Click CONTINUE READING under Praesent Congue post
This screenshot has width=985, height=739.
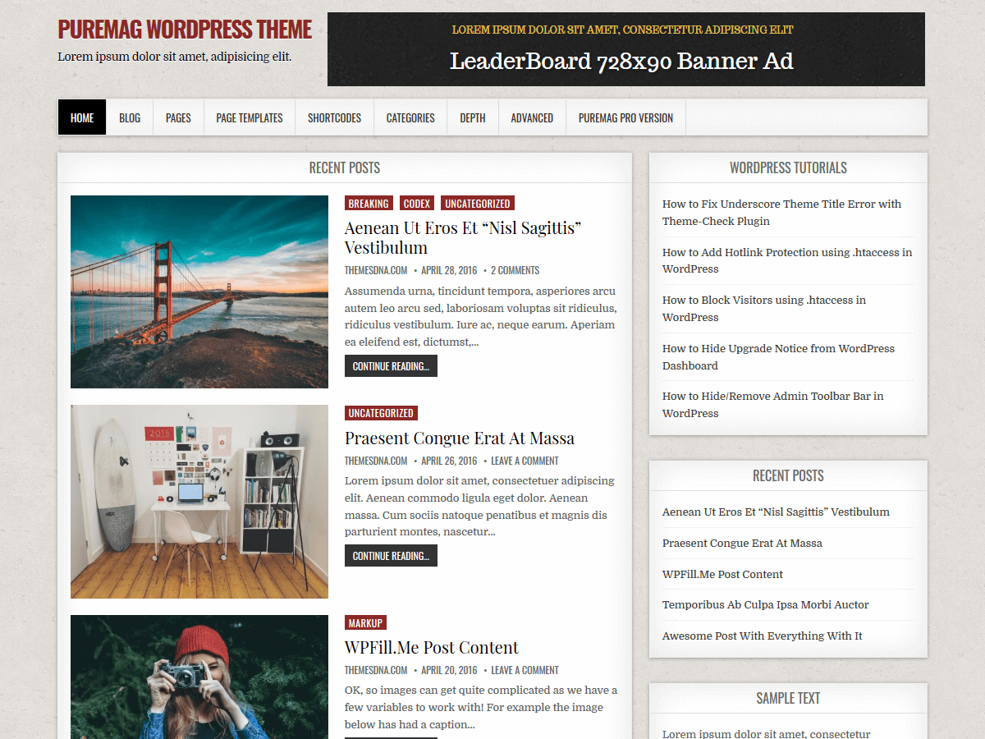tap(391, 555)
